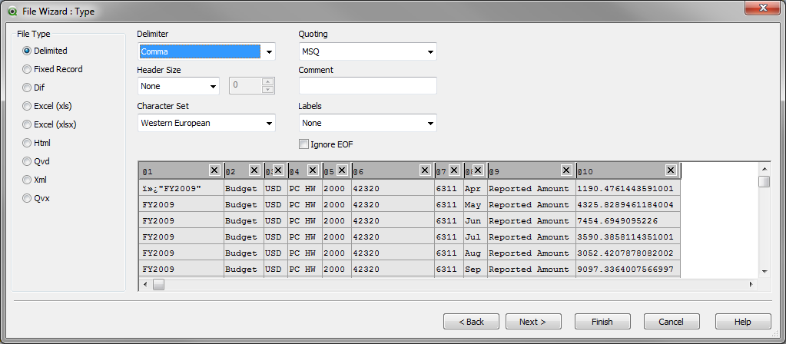
Task: Click the vertical scrollbar thumb
Action: [764, 181]
